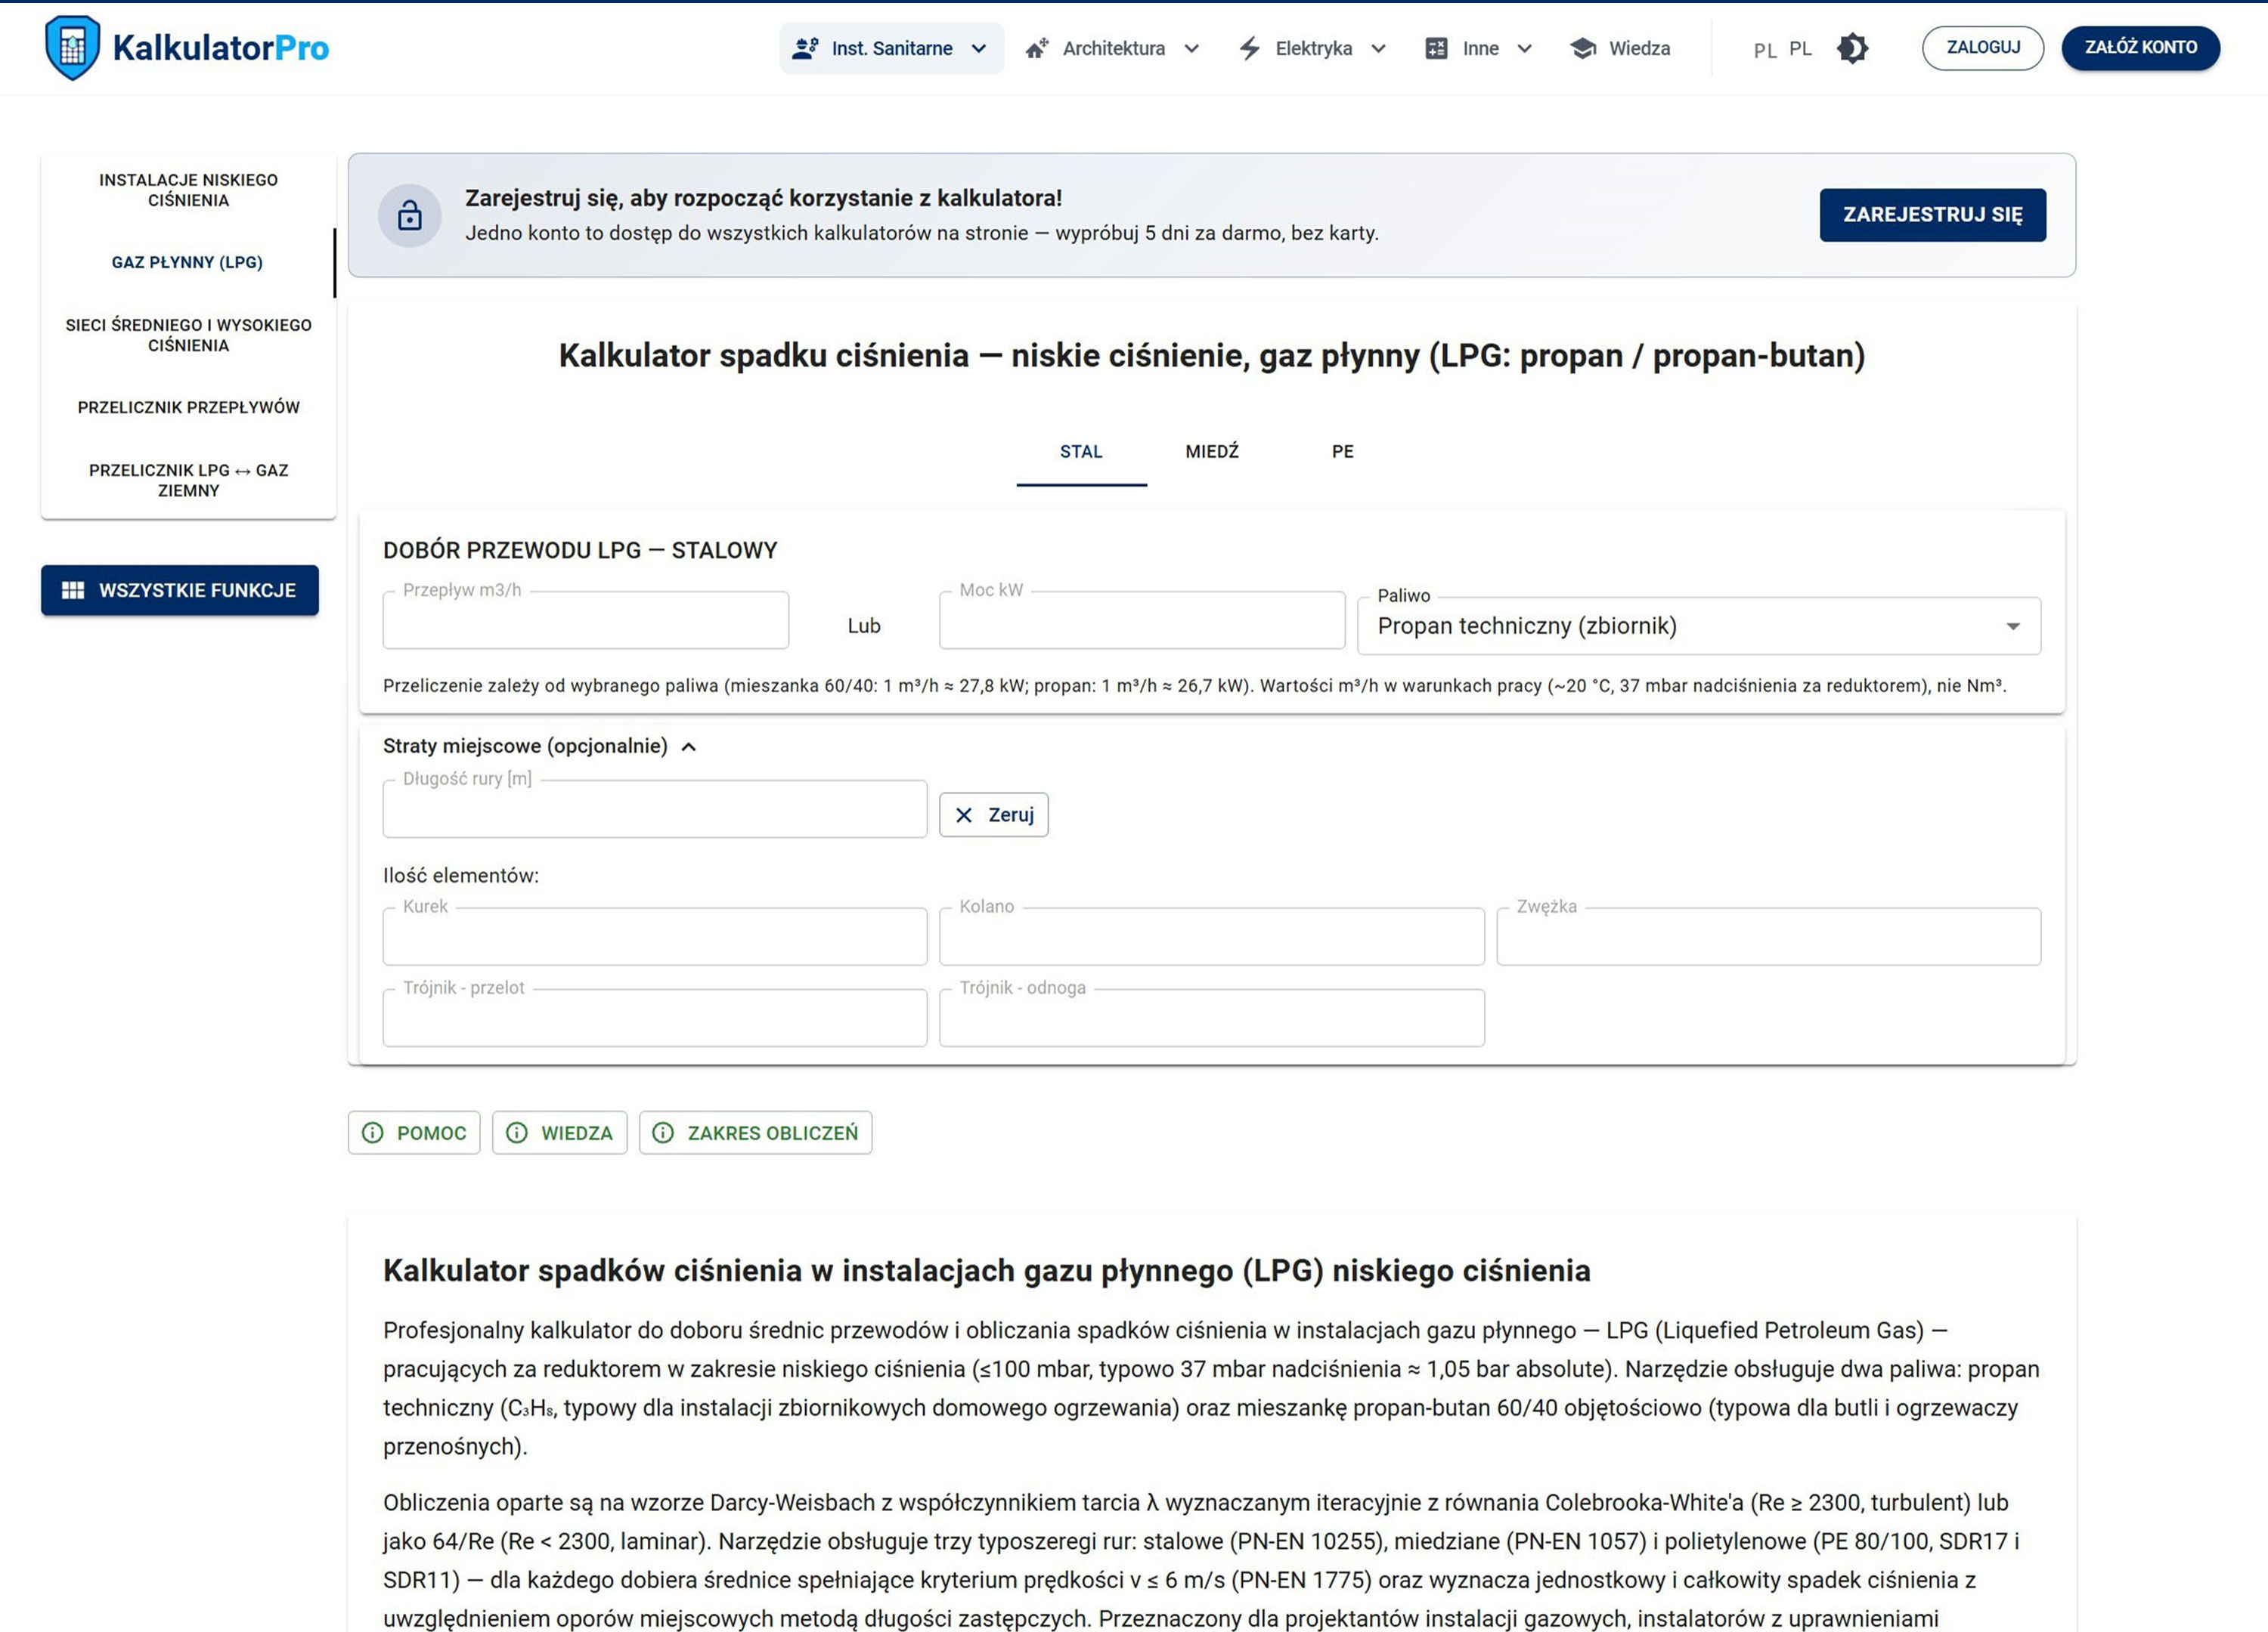Click the X icon on Zeruj button
This screenshot has width=2268, height=1632.
(964, 815)
